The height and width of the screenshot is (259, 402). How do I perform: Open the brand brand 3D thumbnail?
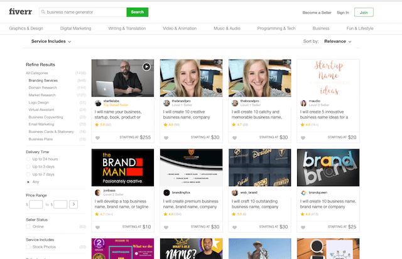(328, 167)
